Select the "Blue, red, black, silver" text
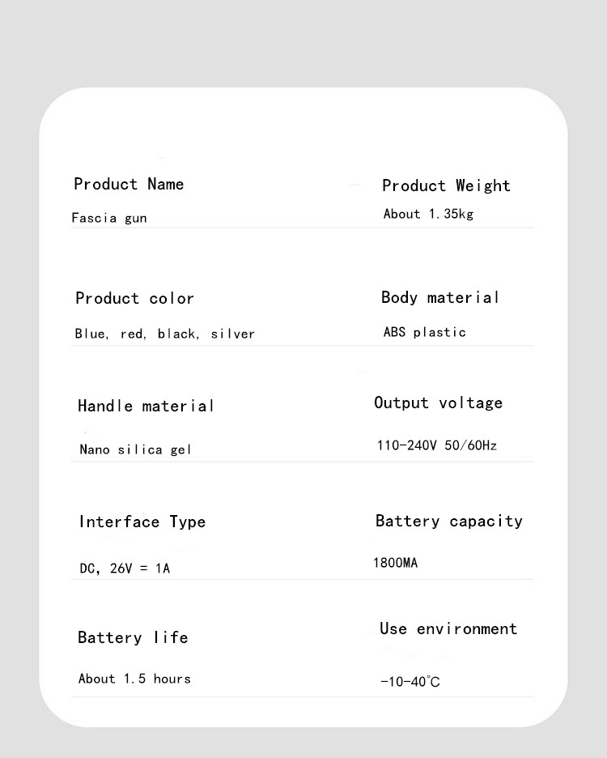 coord(164,334)
